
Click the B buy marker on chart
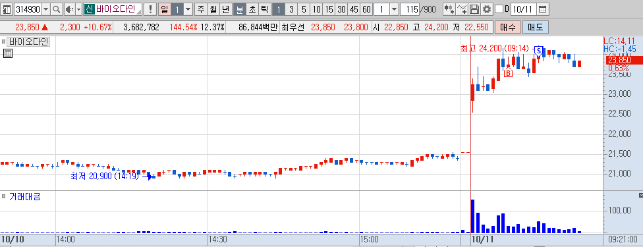pos(508,73)
